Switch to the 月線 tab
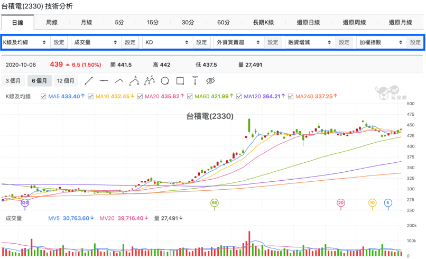426x259 pixels. pyautogui.click(x=86, y=22)
